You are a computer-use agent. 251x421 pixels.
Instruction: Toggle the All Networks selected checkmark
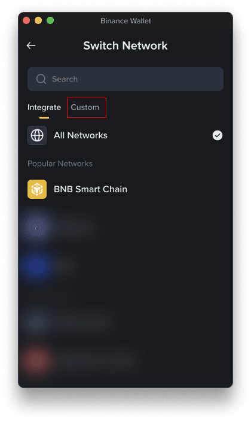(x=218, y=135)
